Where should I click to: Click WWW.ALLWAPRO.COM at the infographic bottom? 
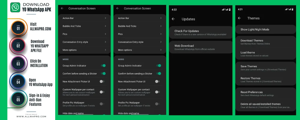tap(31, 116)
